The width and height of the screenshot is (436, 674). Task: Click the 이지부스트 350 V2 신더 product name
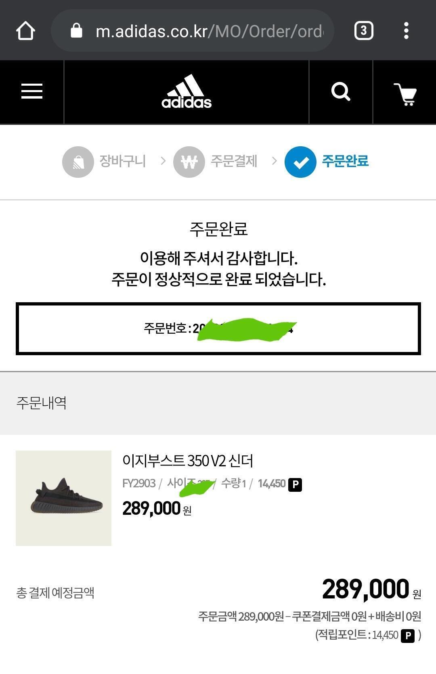tap(188, 461)
